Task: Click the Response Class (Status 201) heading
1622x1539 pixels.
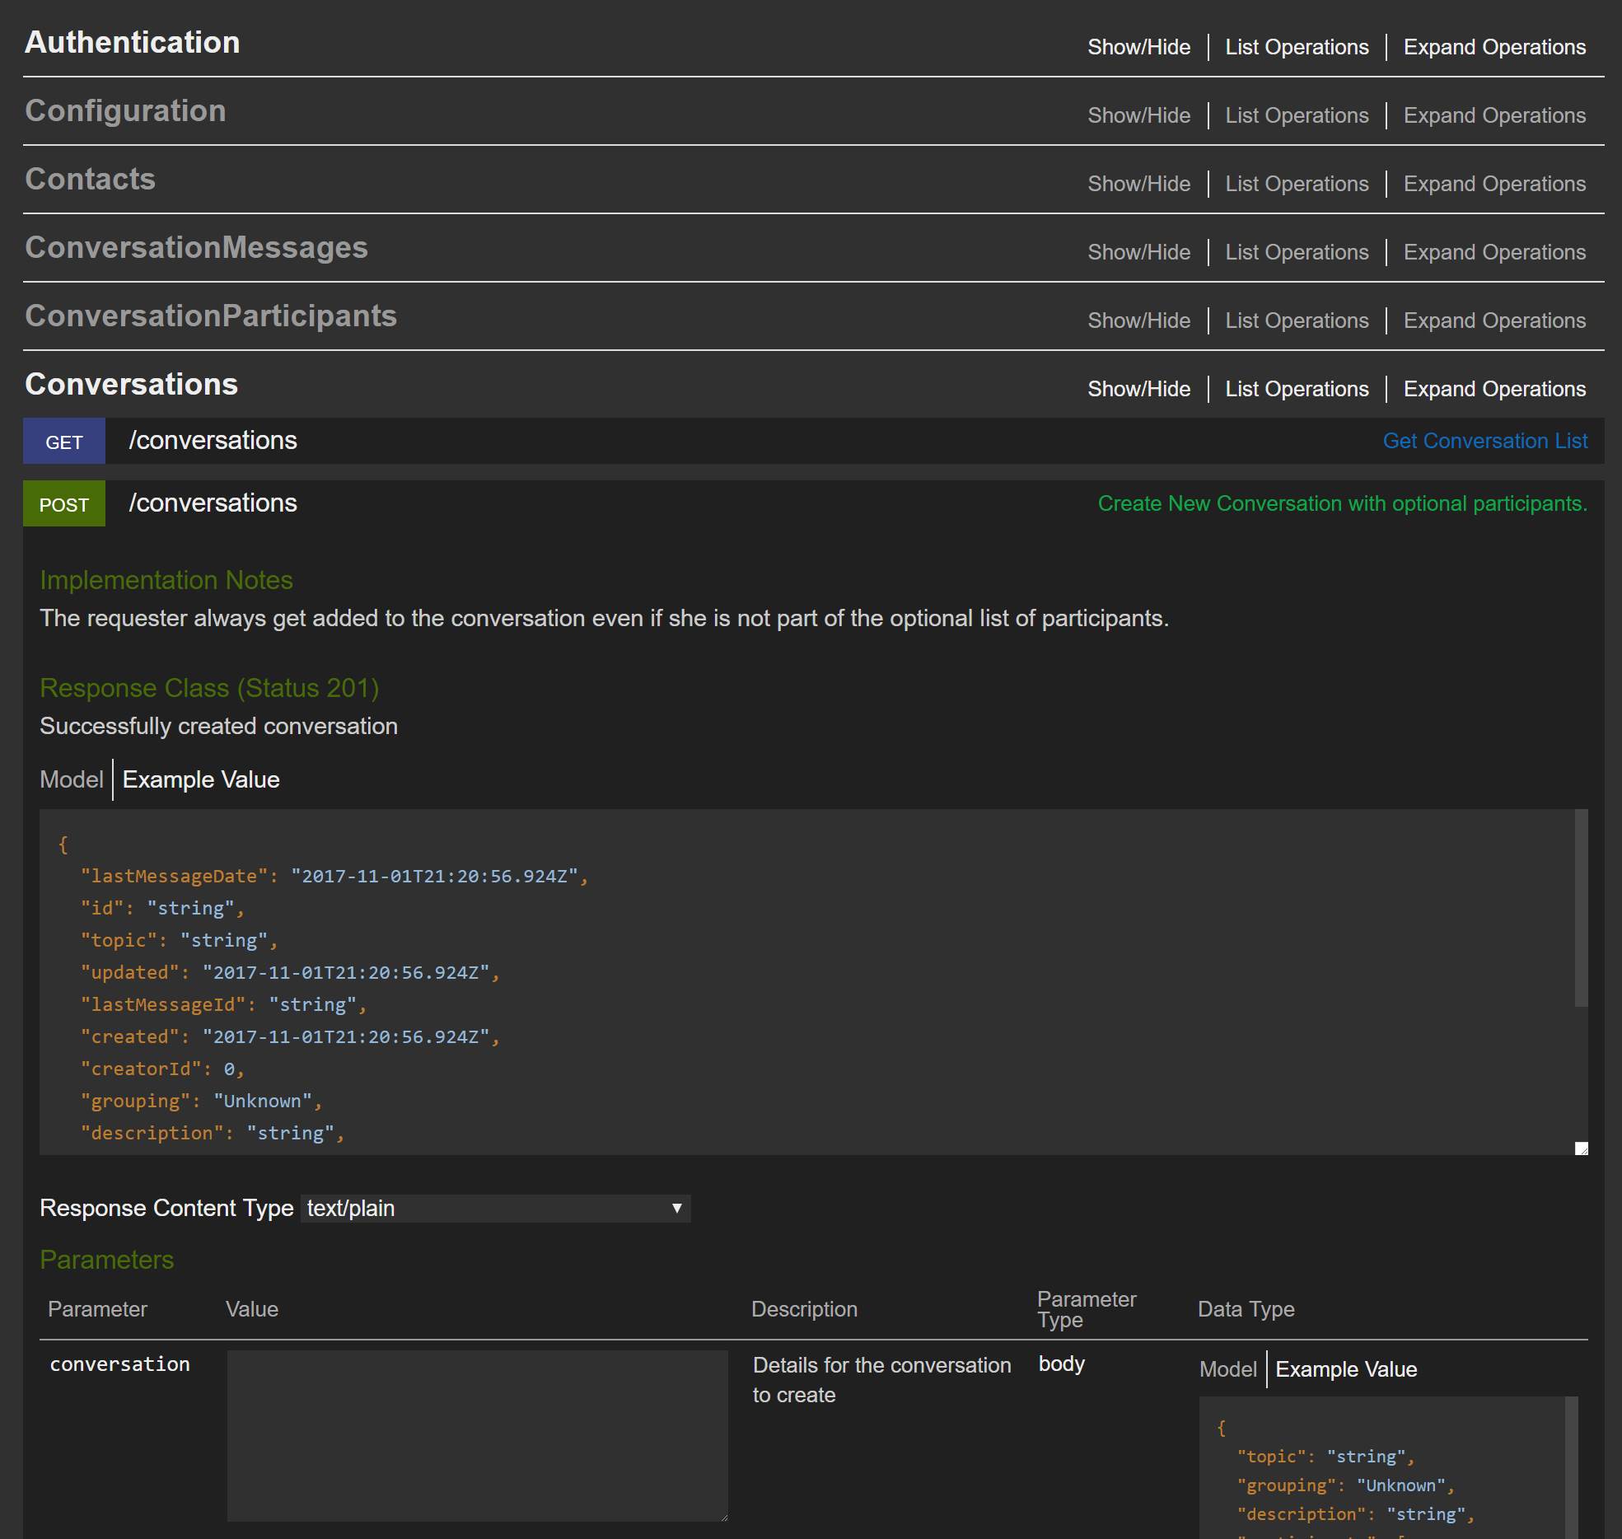Action: (x=209, y=688)
